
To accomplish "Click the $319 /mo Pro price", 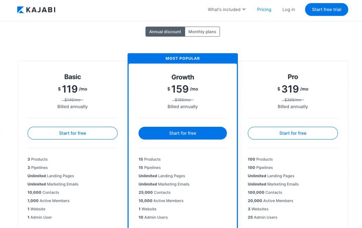I will (x=293, y=89).
